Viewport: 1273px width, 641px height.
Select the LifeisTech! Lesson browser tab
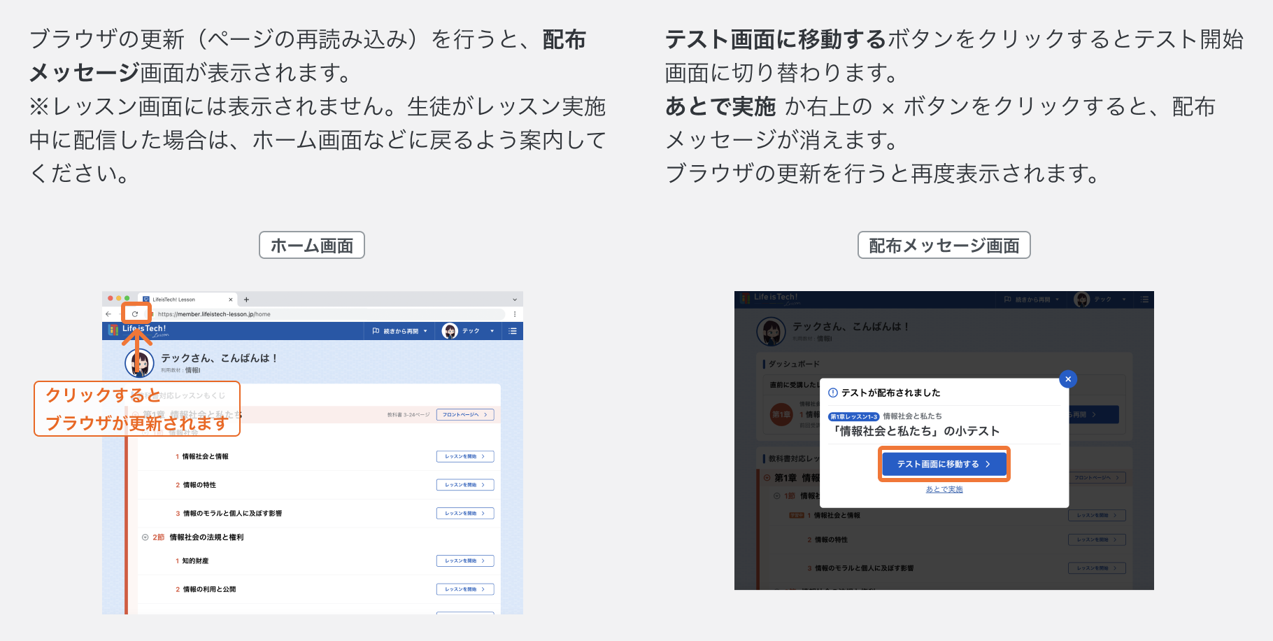pos(187,300)
